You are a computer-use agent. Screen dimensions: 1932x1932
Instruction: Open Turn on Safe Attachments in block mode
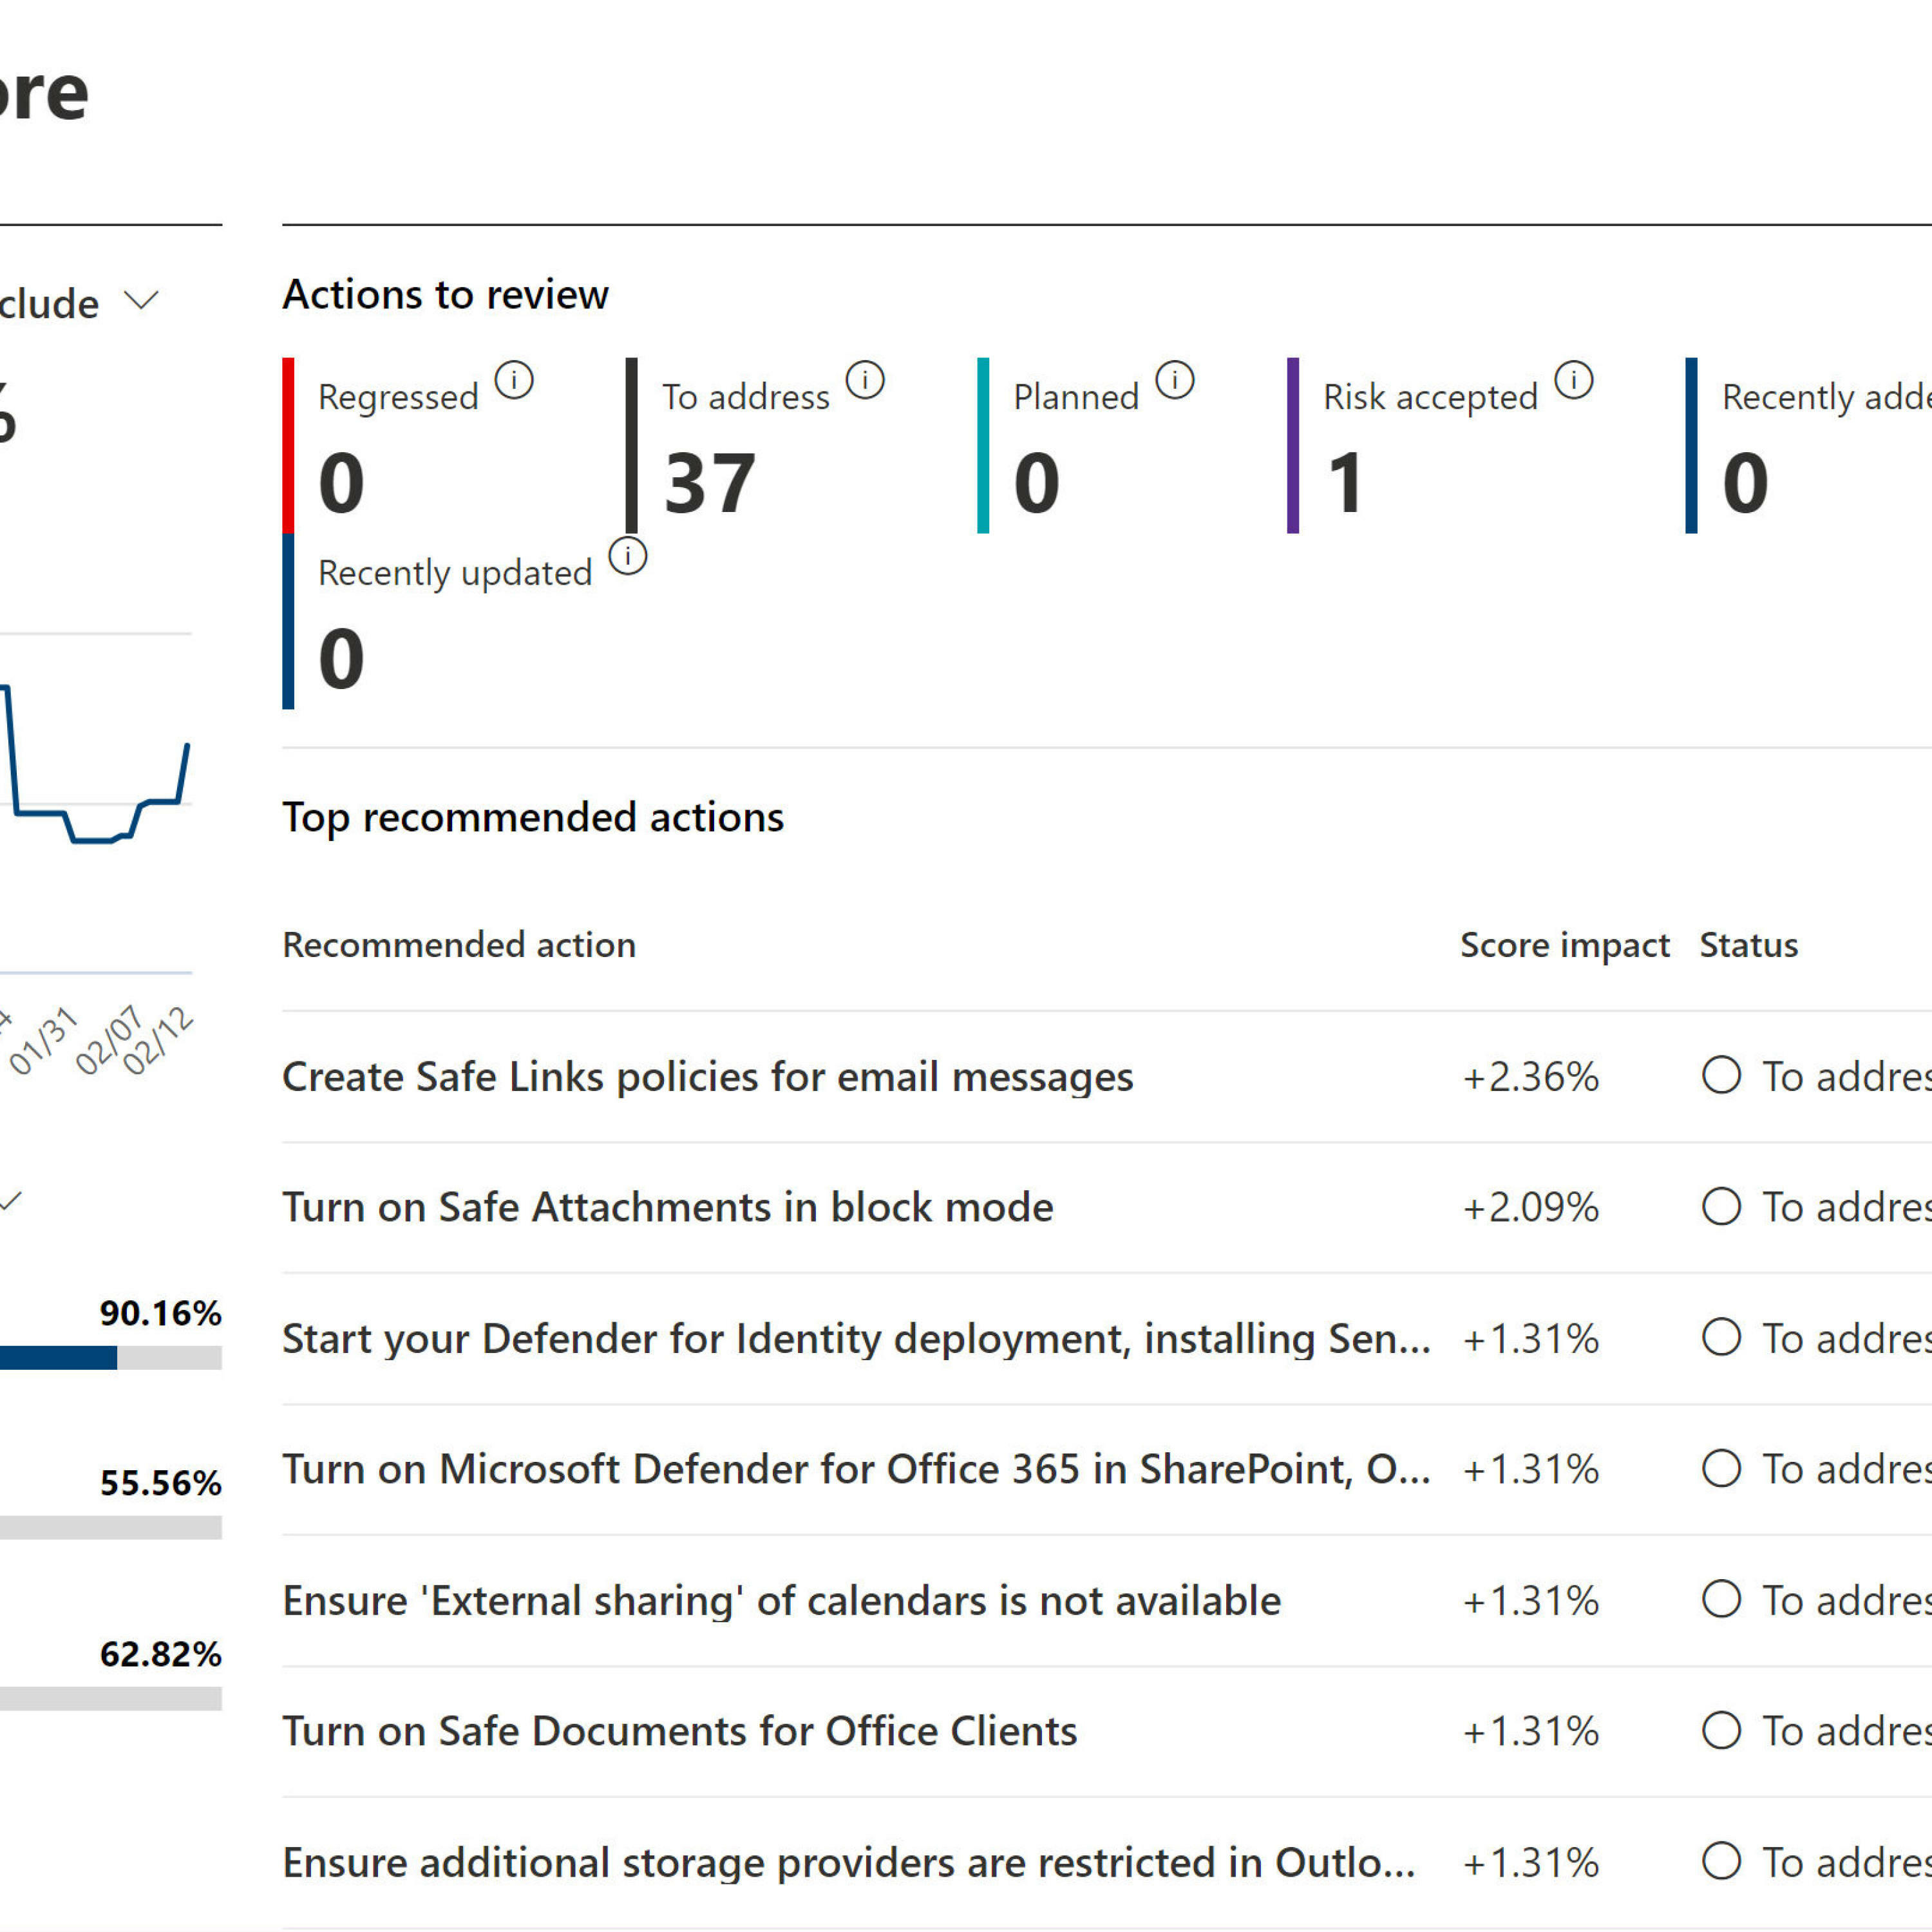(x=667, y=1207)
